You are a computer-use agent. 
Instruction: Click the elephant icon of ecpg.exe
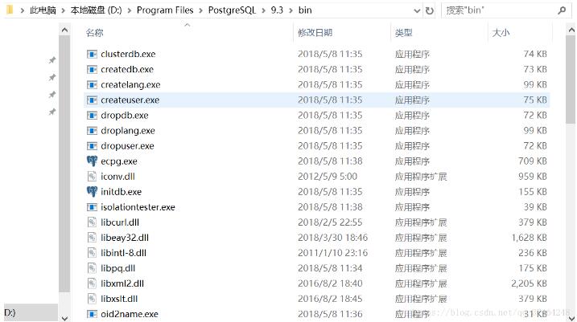(x=92, y=161)
